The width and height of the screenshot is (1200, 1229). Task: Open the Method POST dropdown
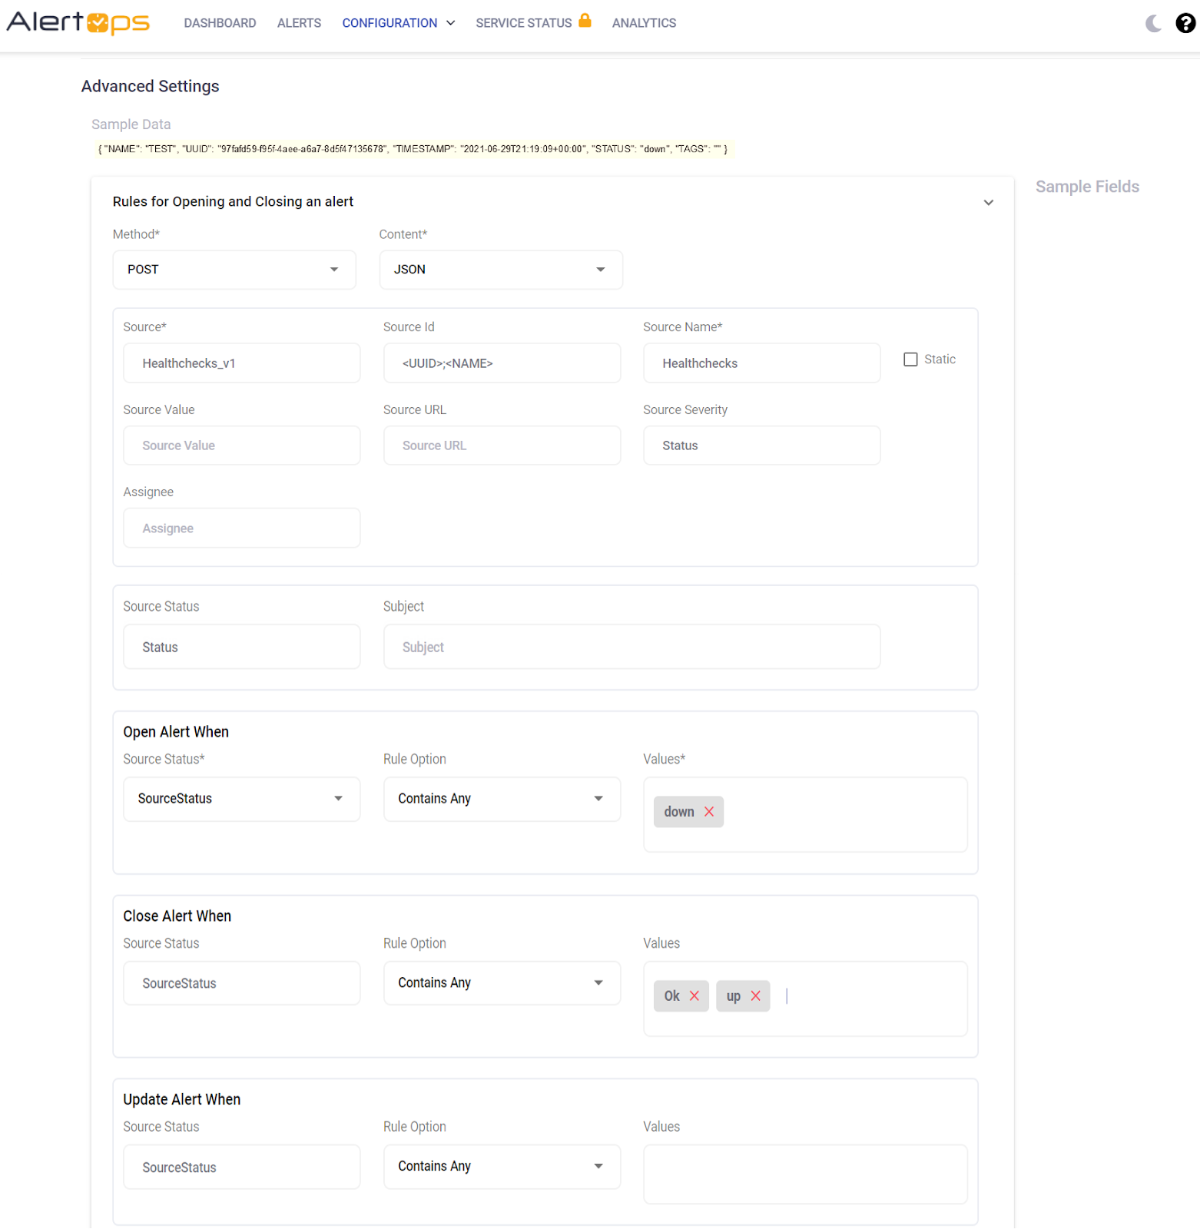(x=234, y=270)
